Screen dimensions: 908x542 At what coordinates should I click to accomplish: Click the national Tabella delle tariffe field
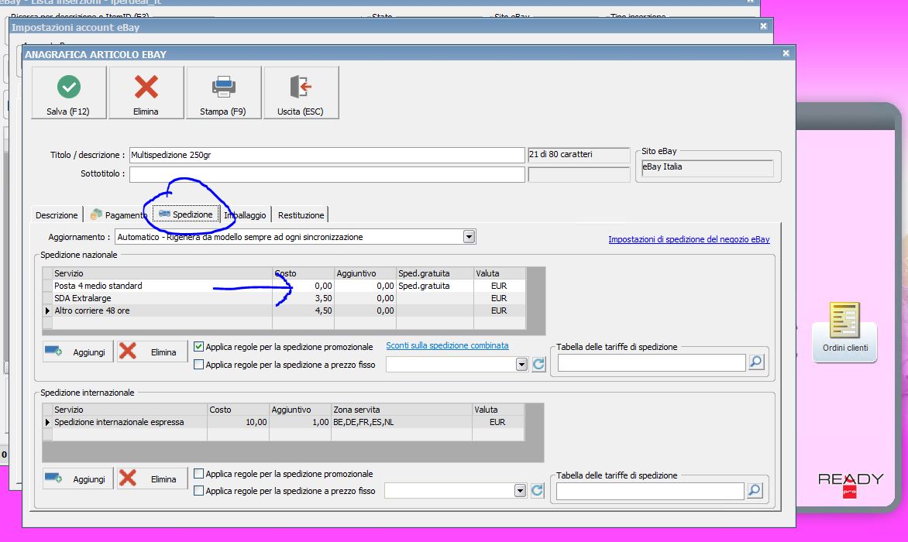coord(652,362)
